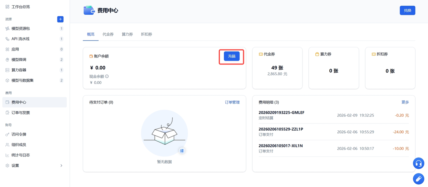Viewport: 428px width, 187px height.
Task: Click the 算力券 card icon
Action: click(x=317, y=54)
